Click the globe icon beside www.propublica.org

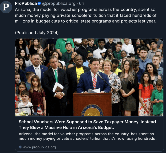(20, 147)
